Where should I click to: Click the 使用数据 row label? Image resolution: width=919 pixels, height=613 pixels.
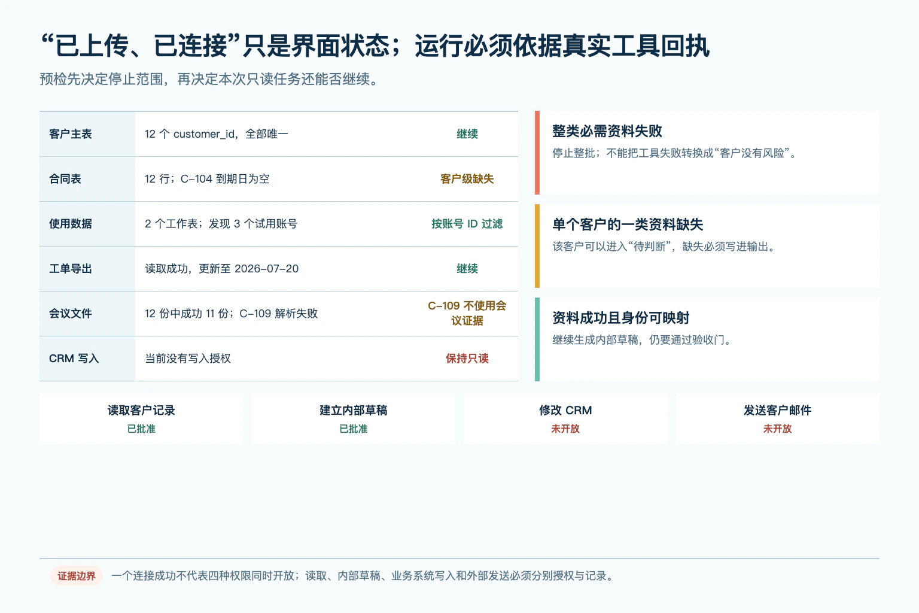(x=71, y=224)
